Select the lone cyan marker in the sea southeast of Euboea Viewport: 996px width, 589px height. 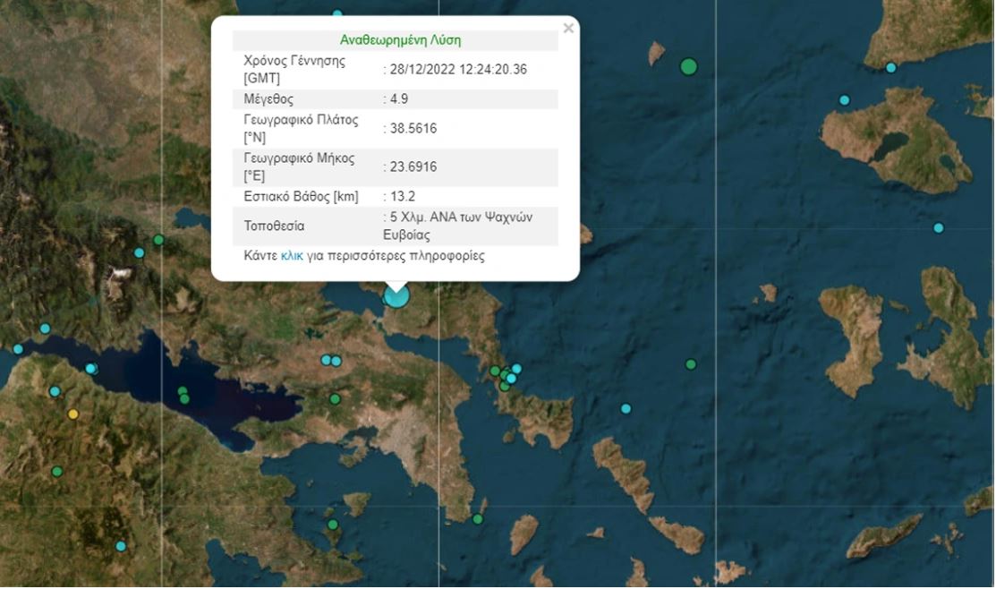pyautogui.click(x=626, y=409)
